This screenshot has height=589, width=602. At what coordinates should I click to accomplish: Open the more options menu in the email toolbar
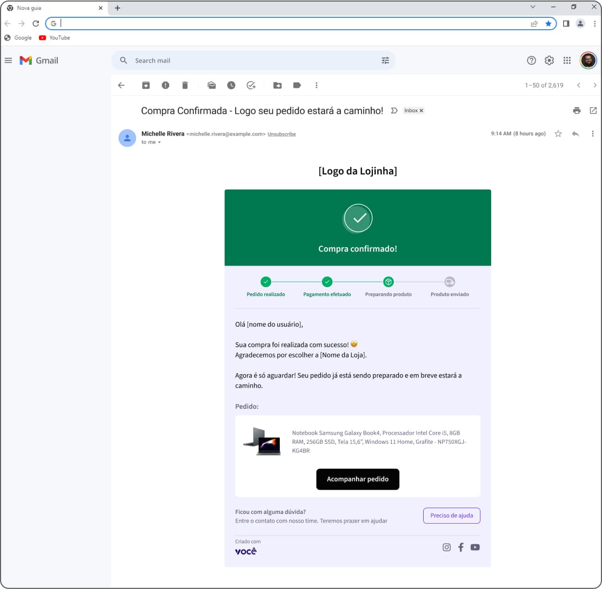pyautogui.click(x=317, y=85)
